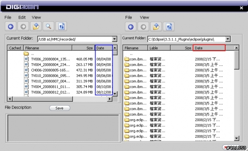Click inside the File Description text area

point(63,128)
